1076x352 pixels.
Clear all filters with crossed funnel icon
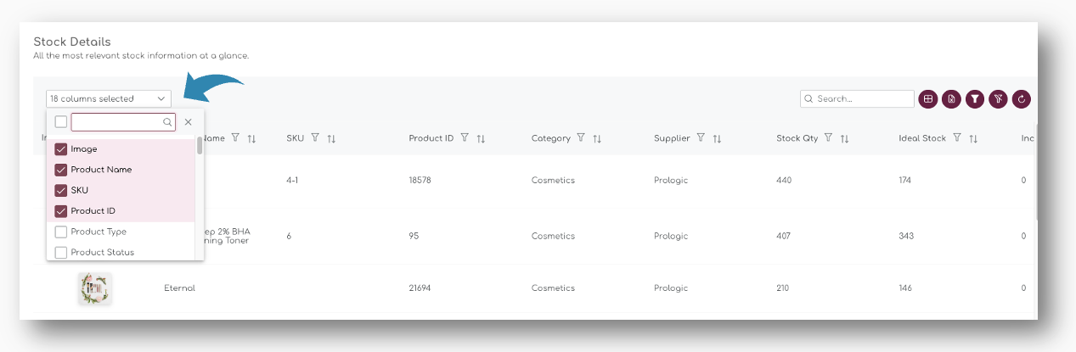(x=999, y=99)
